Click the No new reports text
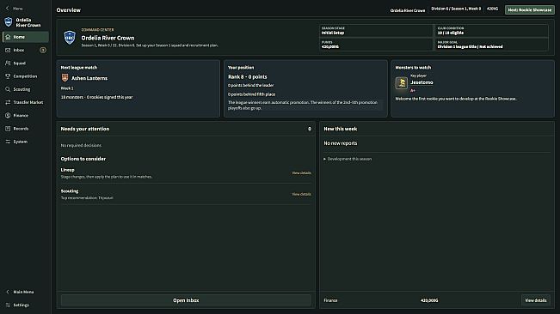Screen dimensions: 560x314 pyautogui.click(x=341, y=143)
